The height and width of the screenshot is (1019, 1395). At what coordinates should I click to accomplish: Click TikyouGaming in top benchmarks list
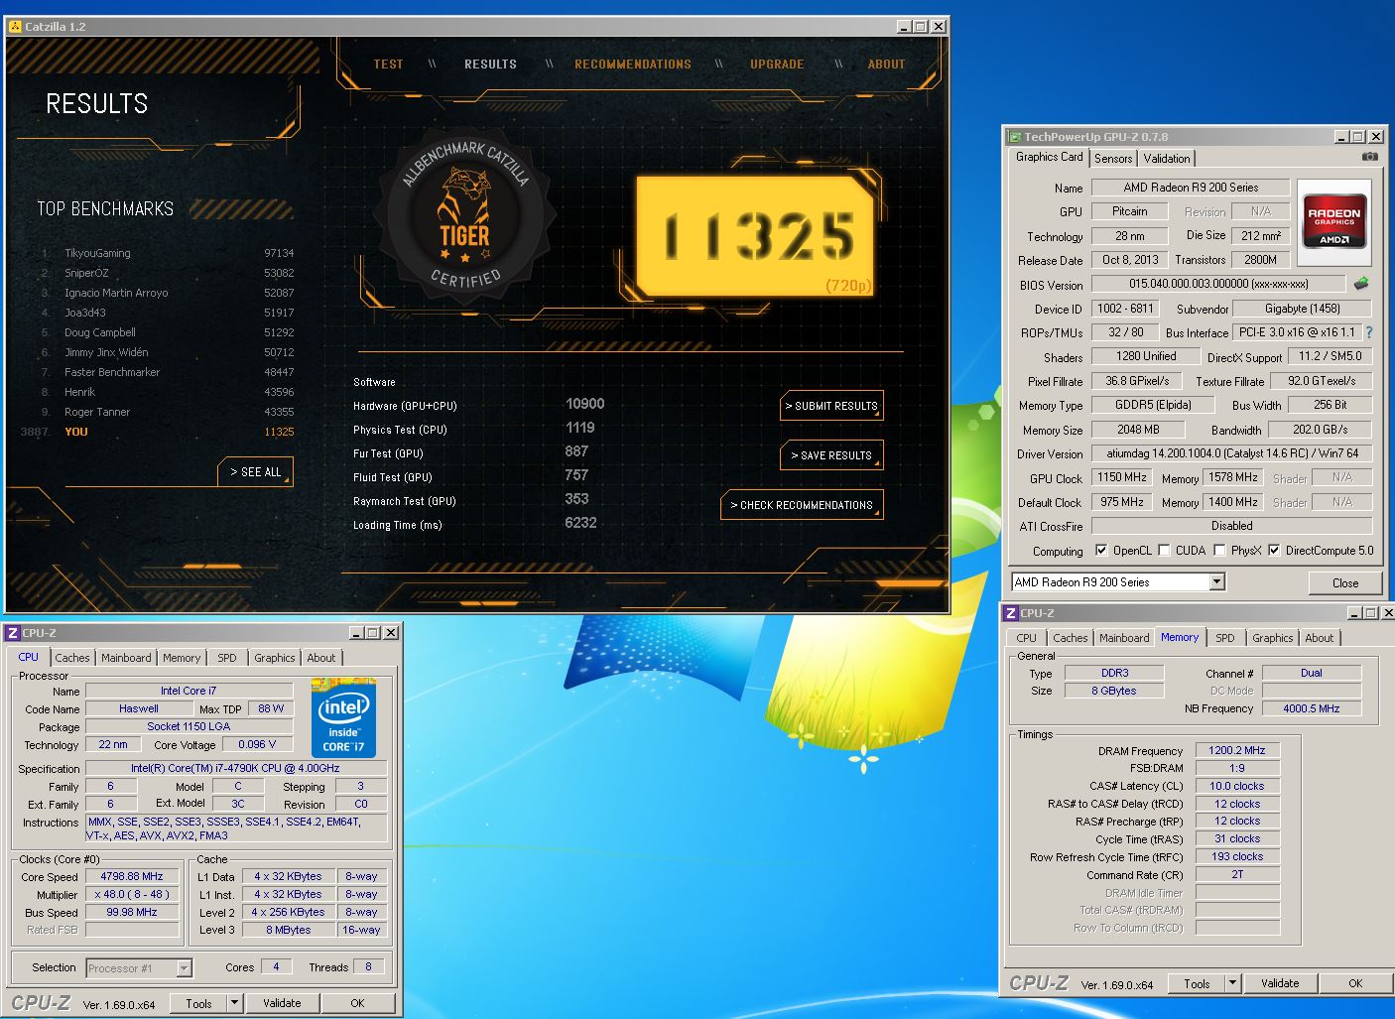[97, 253]
